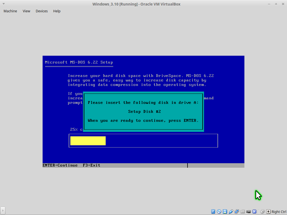Click the Setup Disk #2 dialog box
Viewport: 287px width, 215px height.
point(143,111)
